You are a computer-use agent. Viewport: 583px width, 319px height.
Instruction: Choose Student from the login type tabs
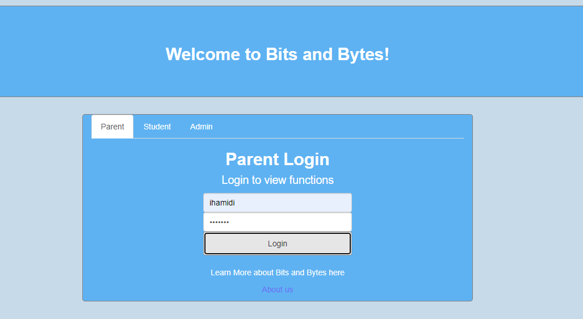pos(157,127)
